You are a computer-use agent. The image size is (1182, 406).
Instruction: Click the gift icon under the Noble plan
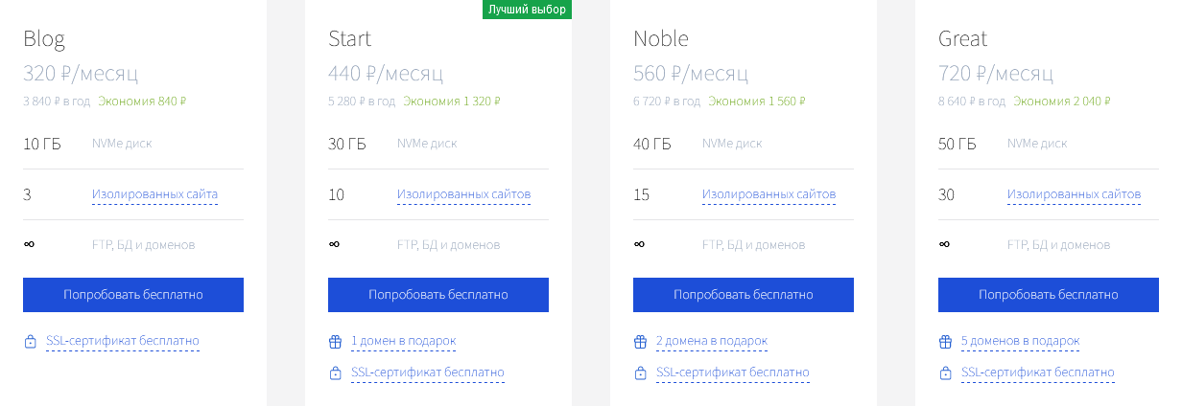(x=640, y=341)
